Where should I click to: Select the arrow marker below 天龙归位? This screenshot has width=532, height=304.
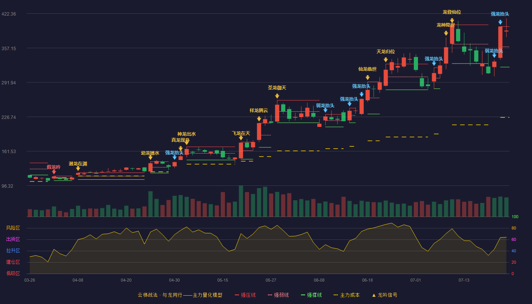[x=386, y=60]
